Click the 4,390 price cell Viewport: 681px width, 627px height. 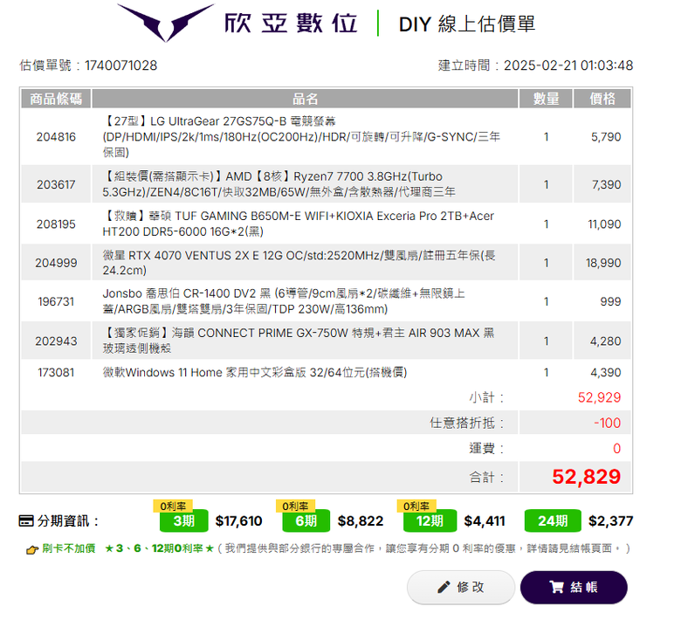605,372
